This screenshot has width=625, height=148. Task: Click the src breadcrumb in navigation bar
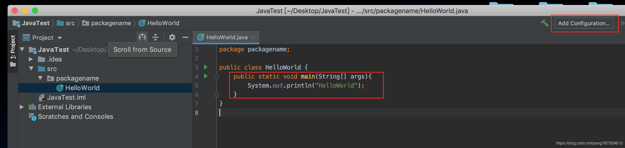(x=66, y=23)
